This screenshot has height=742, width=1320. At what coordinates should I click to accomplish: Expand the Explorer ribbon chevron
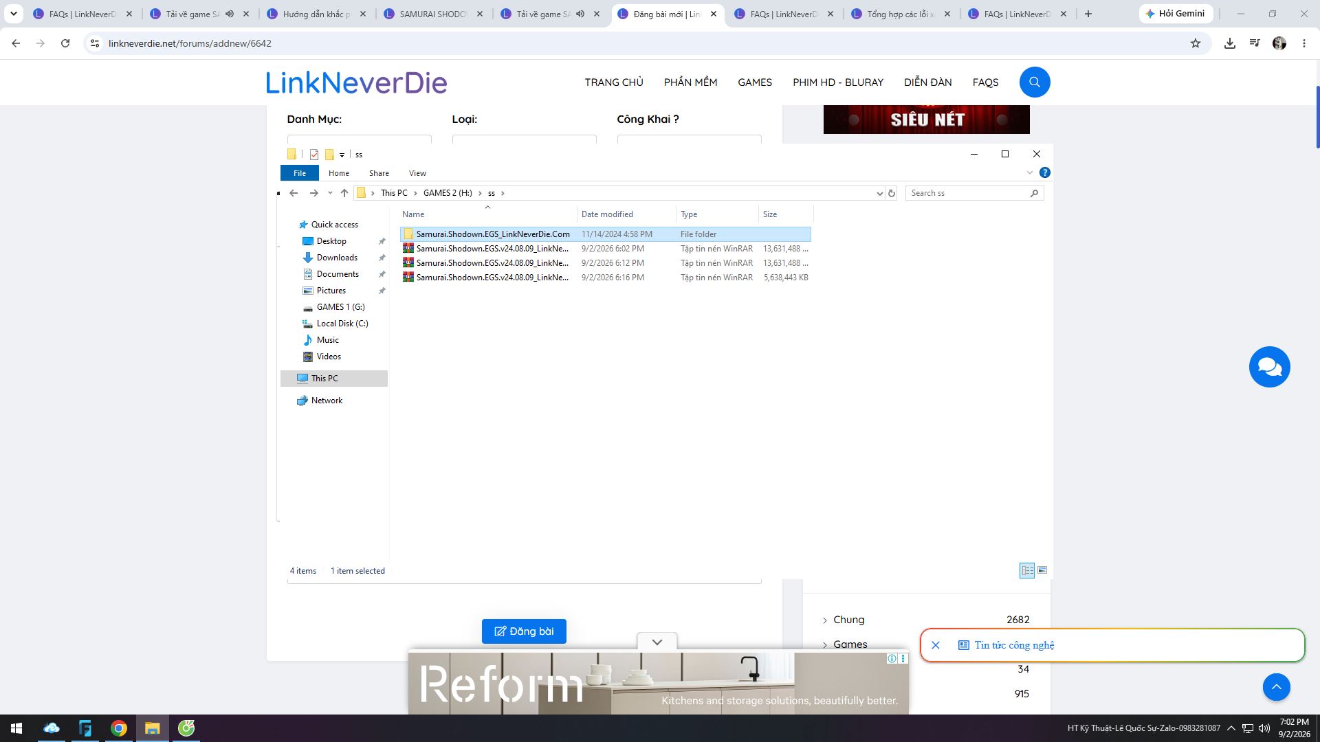(x=1030, y=172)
